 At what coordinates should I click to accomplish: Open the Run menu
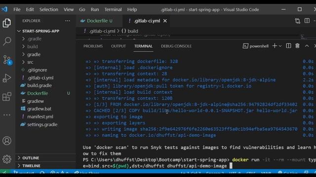(x=95, y=9)
